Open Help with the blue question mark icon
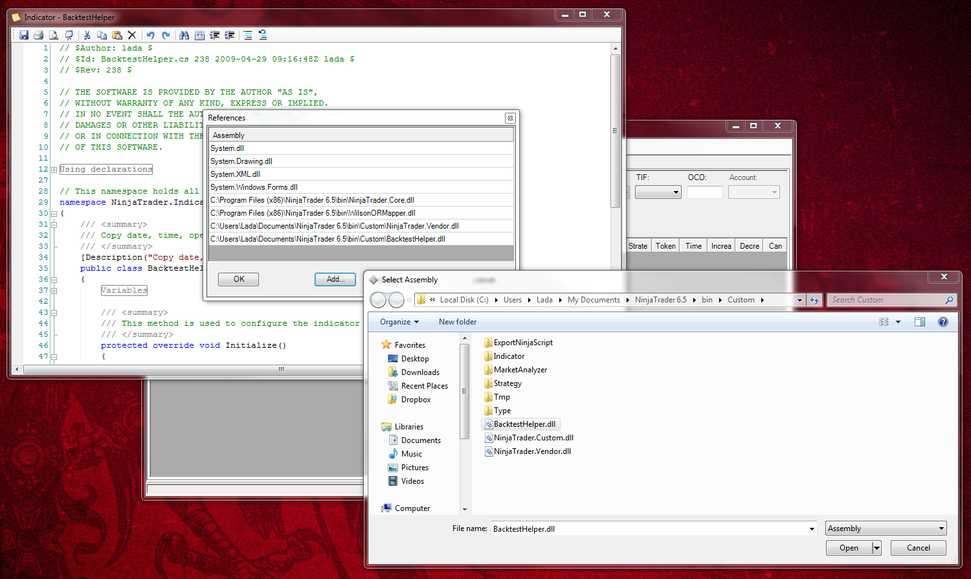Viewport: 971px width, 579px height. (x=943, y=322)
